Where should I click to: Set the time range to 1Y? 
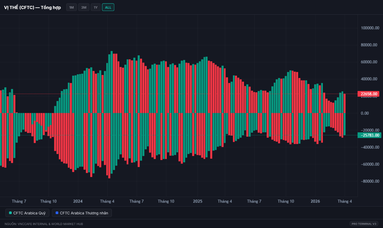coord(95,7)
